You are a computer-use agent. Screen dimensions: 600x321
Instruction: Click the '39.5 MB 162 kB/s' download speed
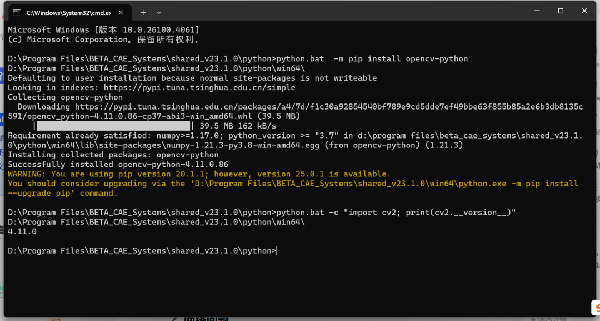(x=238, y=126)
